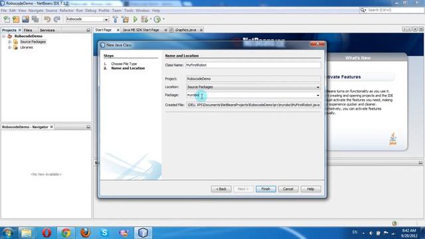Image resolution: width=425 pixels, height=239 pixels.
Task: Click the Redo toolbar icon
Action: [x=57, y=19]
